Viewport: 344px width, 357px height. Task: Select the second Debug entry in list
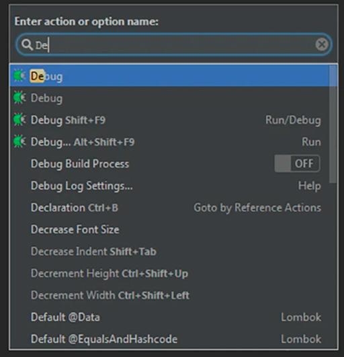coord(169,98)
